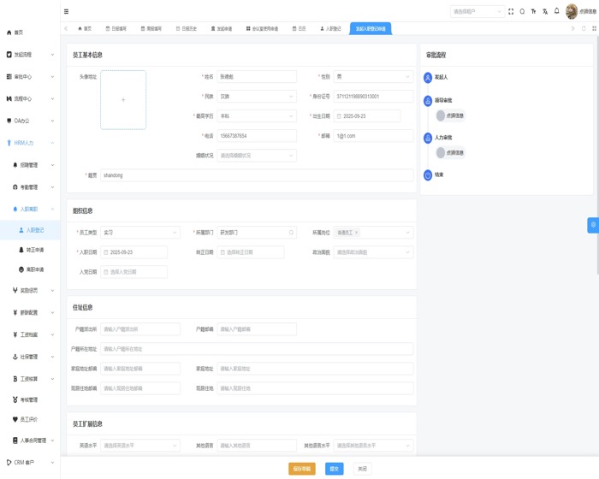
Task: Collapse the sidebar with the hamburger icon
Action: point(67,11)
